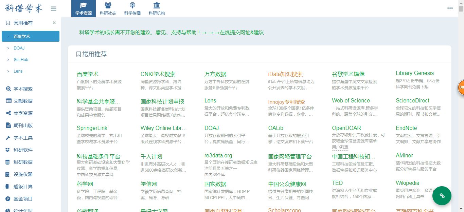
Task: Click the 国内38个库 sub-link
Action: 215,175
